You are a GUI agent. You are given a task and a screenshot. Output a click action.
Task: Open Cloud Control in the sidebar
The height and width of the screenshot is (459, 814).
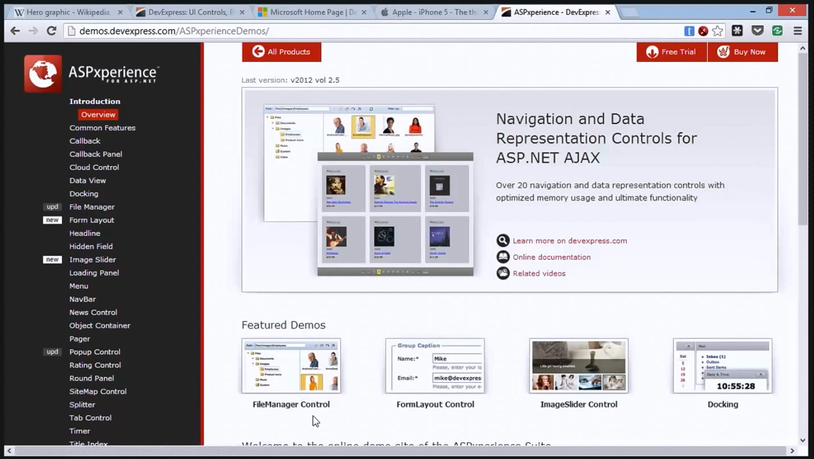pos(94,167)
